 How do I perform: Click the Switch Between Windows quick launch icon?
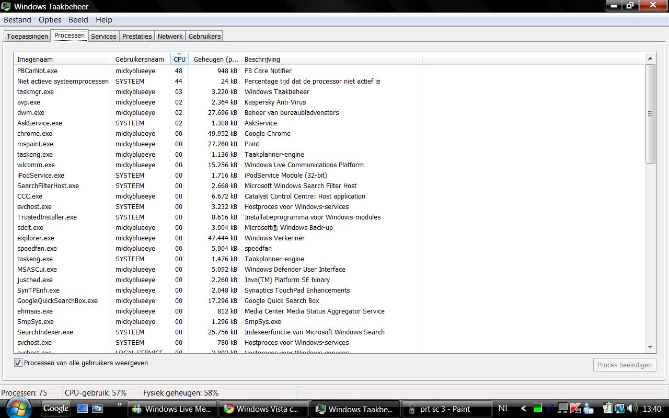coord(98,409)
